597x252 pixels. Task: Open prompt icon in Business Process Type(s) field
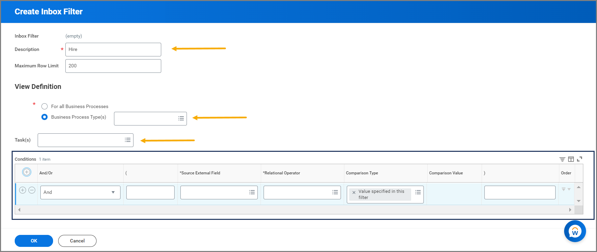[181, 118]
